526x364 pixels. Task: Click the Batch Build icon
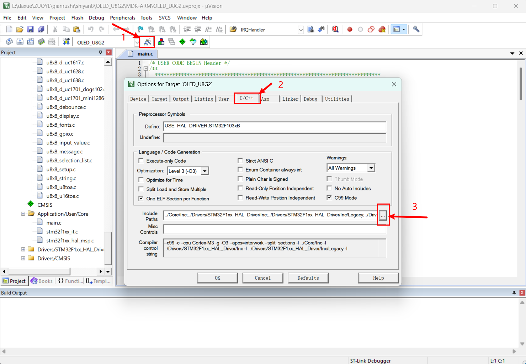(41, 42)
